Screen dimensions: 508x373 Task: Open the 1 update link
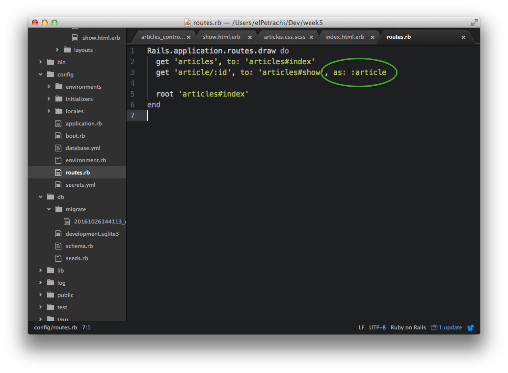pos(451,327)
